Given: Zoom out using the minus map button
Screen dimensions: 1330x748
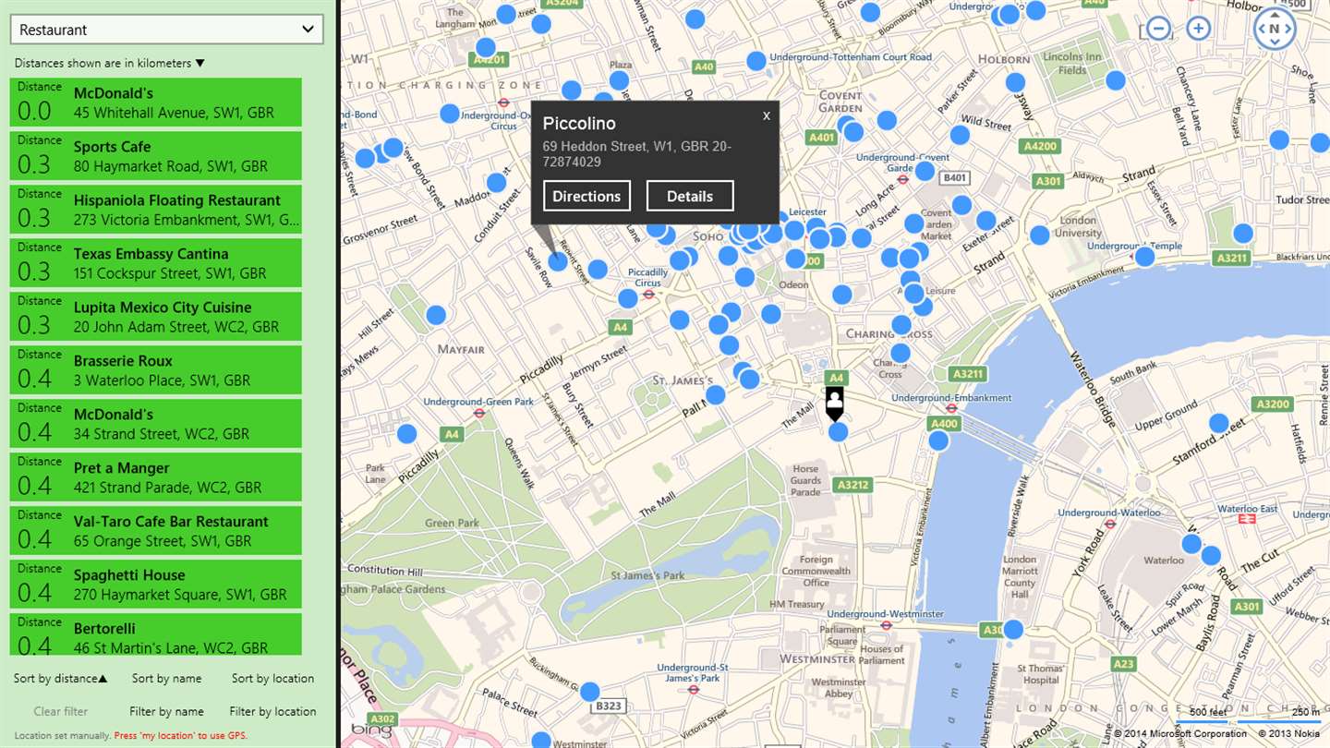Looking at the screenshot, I should (x=1156, y=29).
